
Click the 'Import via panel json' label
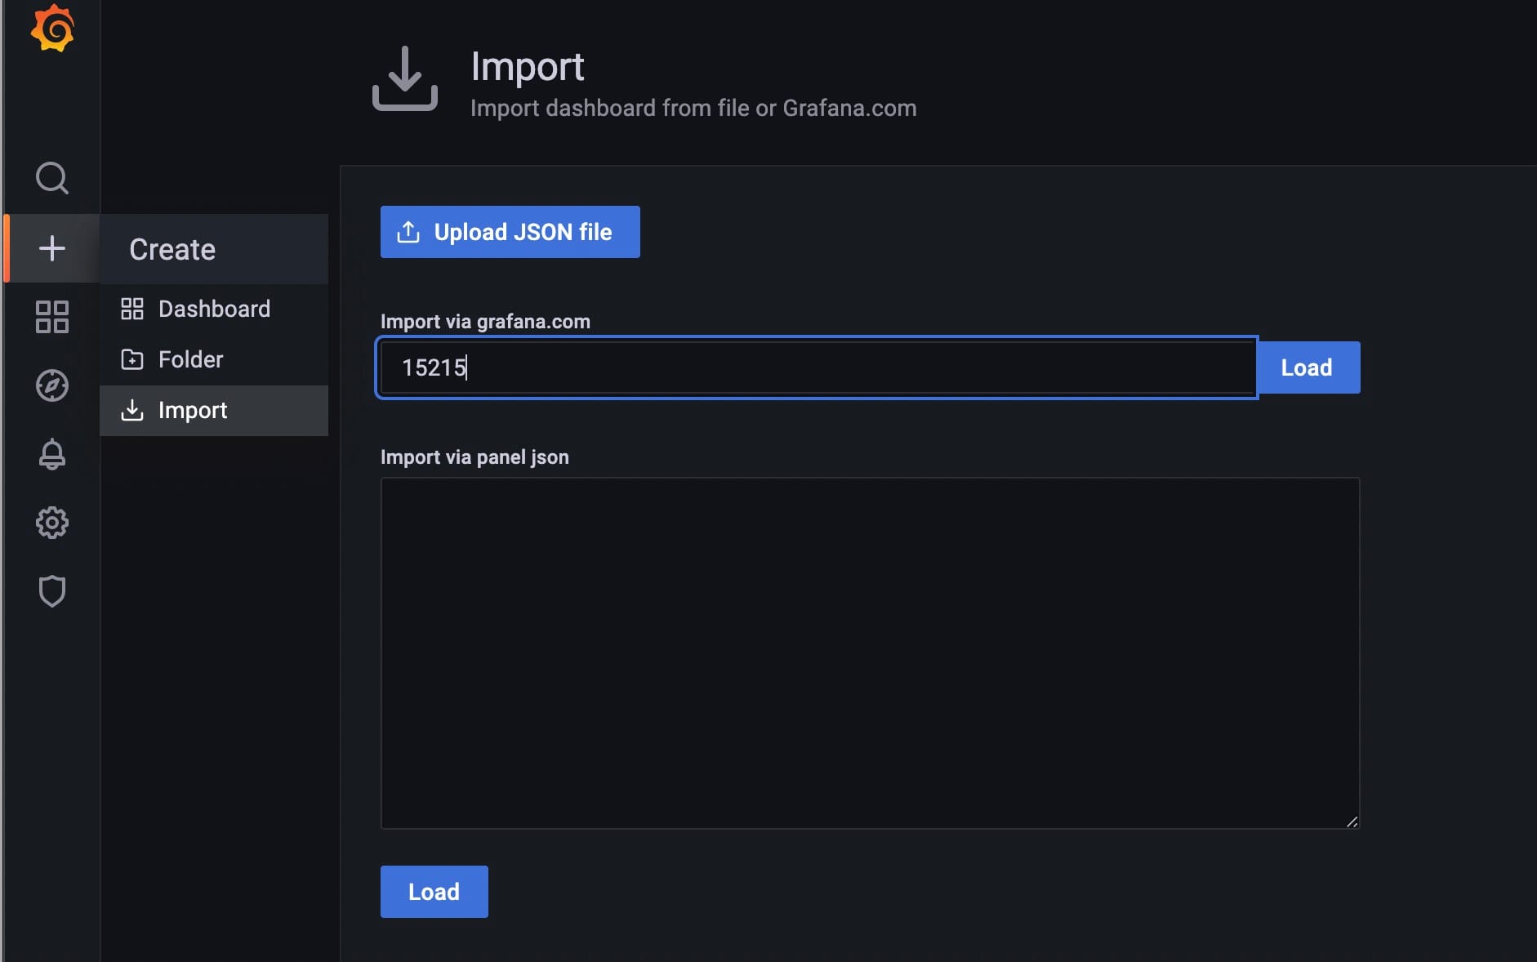click(474, 457)
